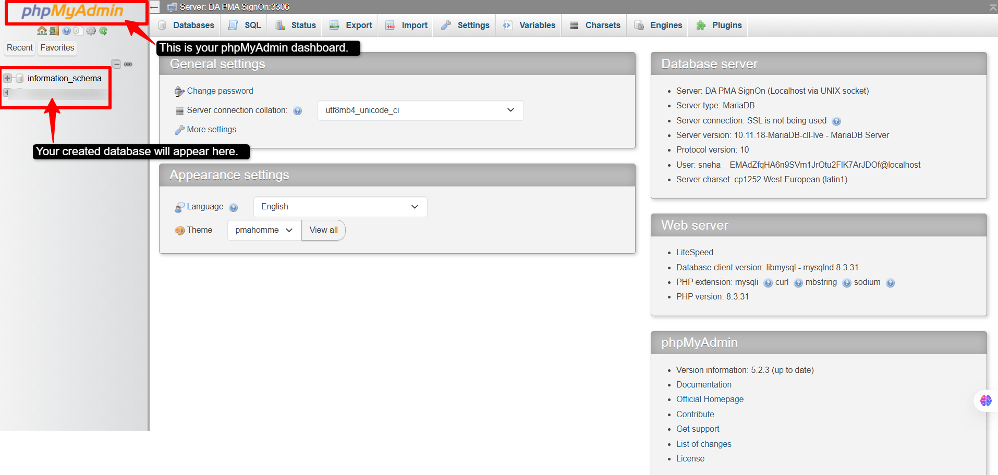Screen dimensions: 998x475
Task: Go to the Engines tab
Action: 658,26
